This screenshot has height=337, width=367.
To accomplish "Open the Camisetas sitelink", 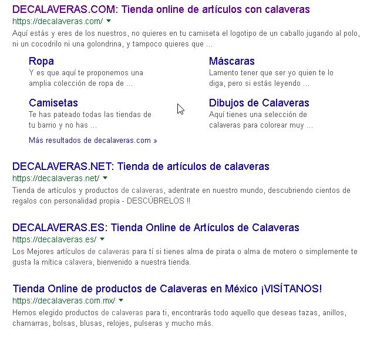I will click(53, 103).
